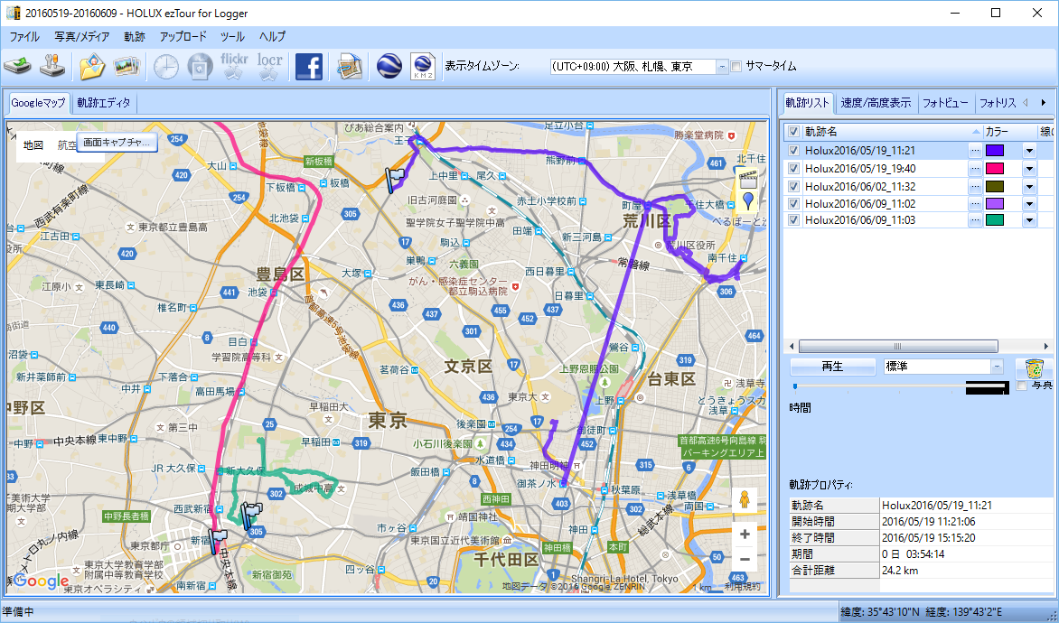The width and height of the screenshot is (1059, 623).
Task: Uncheck track Holux2016/06/09_11:02
Action: pyautogui.click(x=793, y=203)
